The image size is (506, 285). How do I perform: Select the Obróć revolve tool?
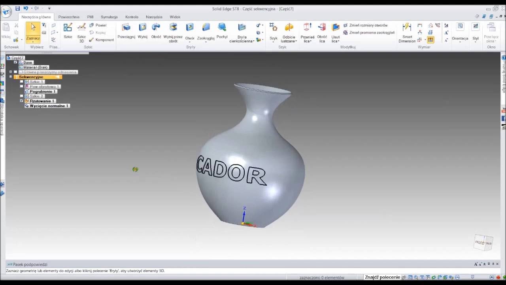click(x=156, y=31)
